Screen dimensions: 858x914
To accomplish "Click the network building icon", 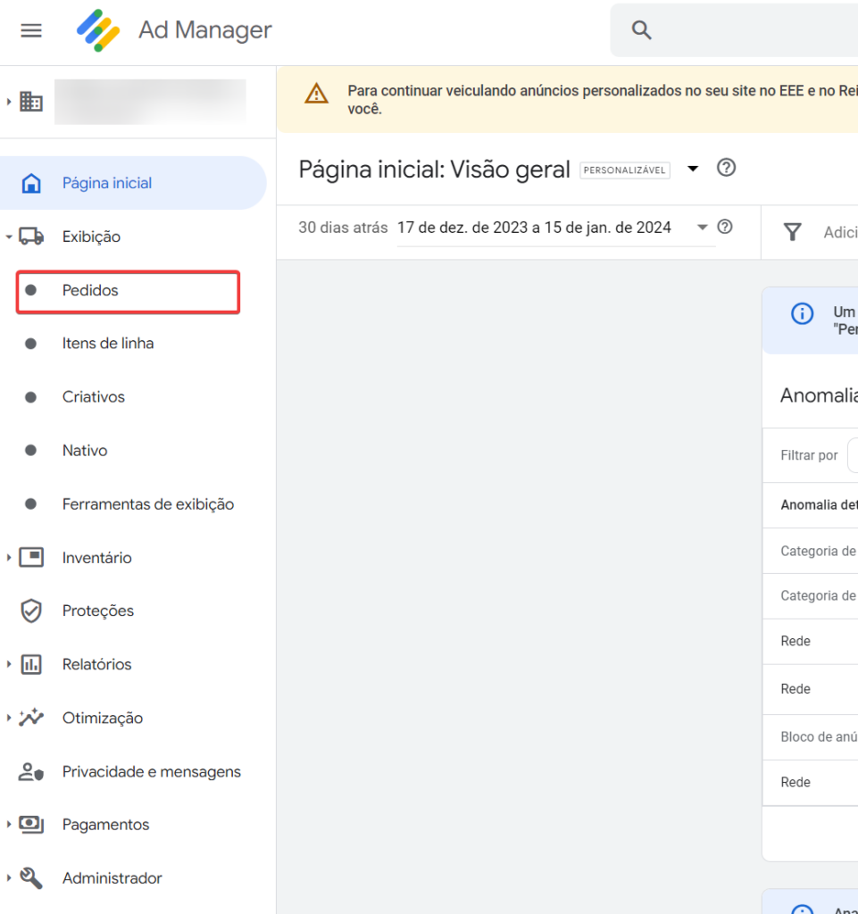I will click(x=31, y=102).
